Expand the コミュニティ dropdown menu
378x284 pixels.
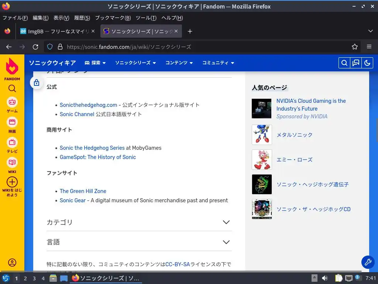[218, 63]
